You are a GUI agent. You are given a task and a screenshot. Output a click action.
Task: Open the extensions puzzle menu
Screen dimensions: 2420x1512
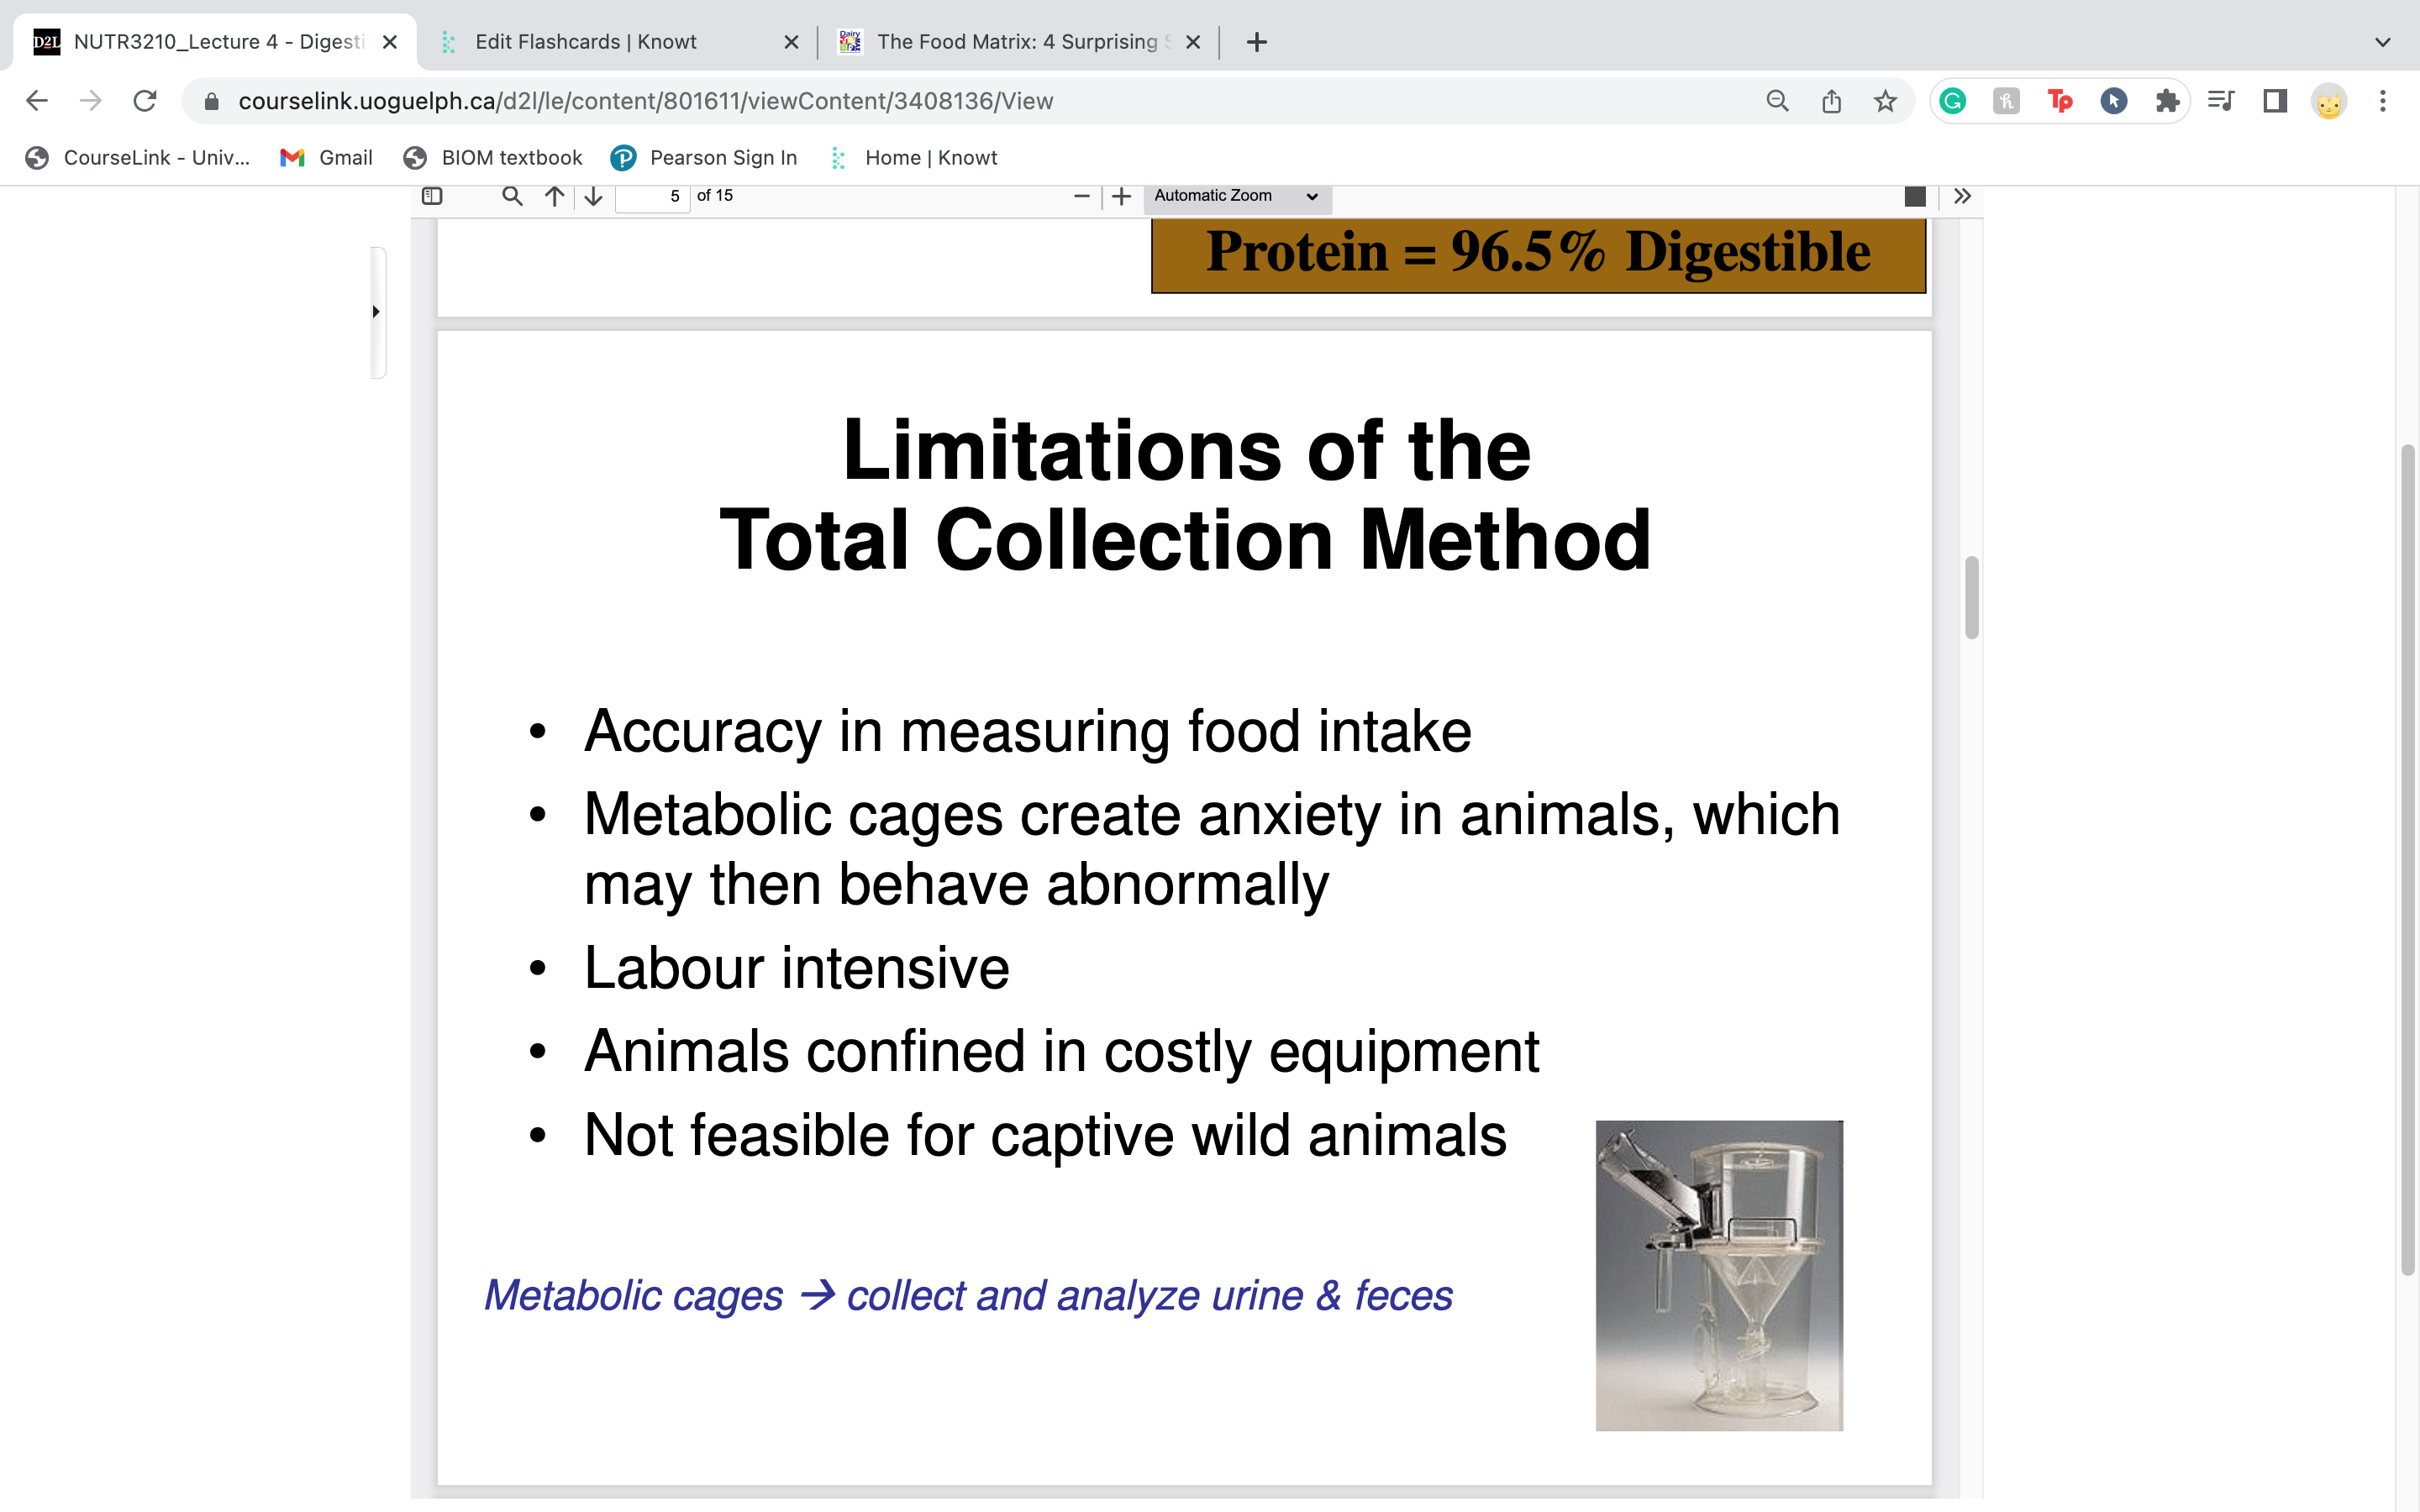click(x=2167, y=100)
